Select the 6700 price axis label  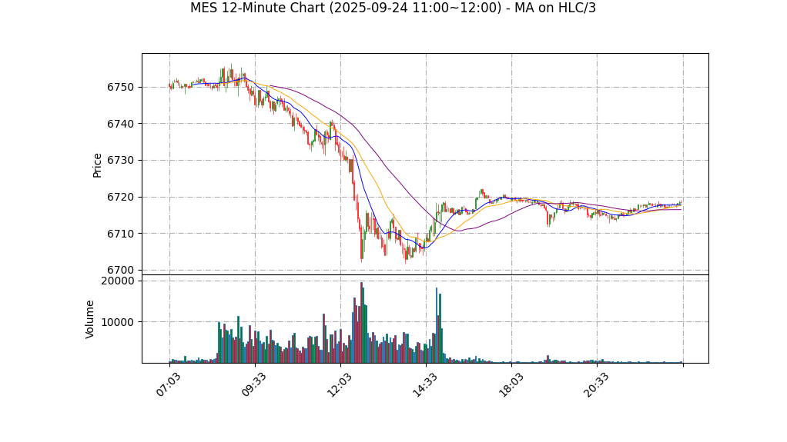coord(120,270)
